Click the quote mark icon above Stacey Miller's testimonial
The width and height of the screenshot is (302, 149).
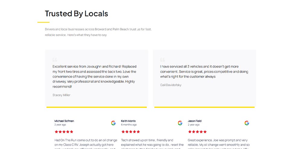coord(55,60)
